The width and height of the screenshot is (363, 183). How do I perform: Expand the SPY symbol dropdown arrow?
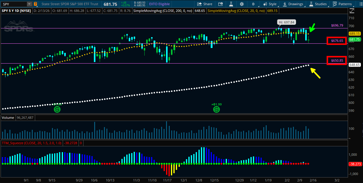point(29,4)
